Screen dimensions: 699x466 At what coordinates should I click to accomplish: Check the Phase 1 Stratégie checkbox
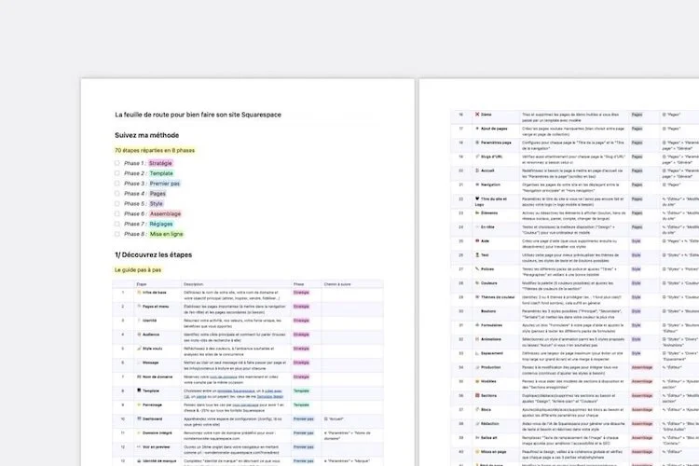[x=116, y=163]
